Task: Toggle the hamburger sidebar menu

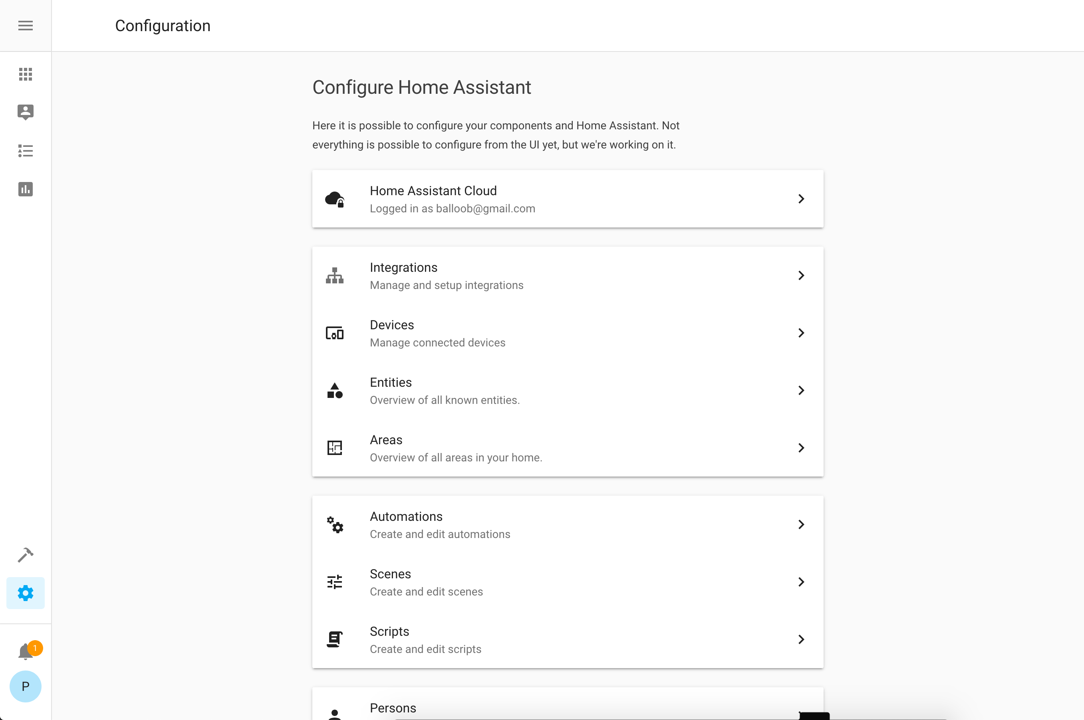Action: click(25, 26)
